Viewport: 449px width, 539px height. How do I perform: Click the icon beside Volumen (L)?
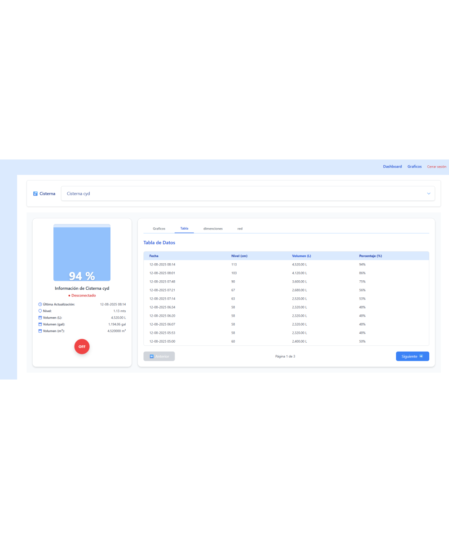coord(40,318)
